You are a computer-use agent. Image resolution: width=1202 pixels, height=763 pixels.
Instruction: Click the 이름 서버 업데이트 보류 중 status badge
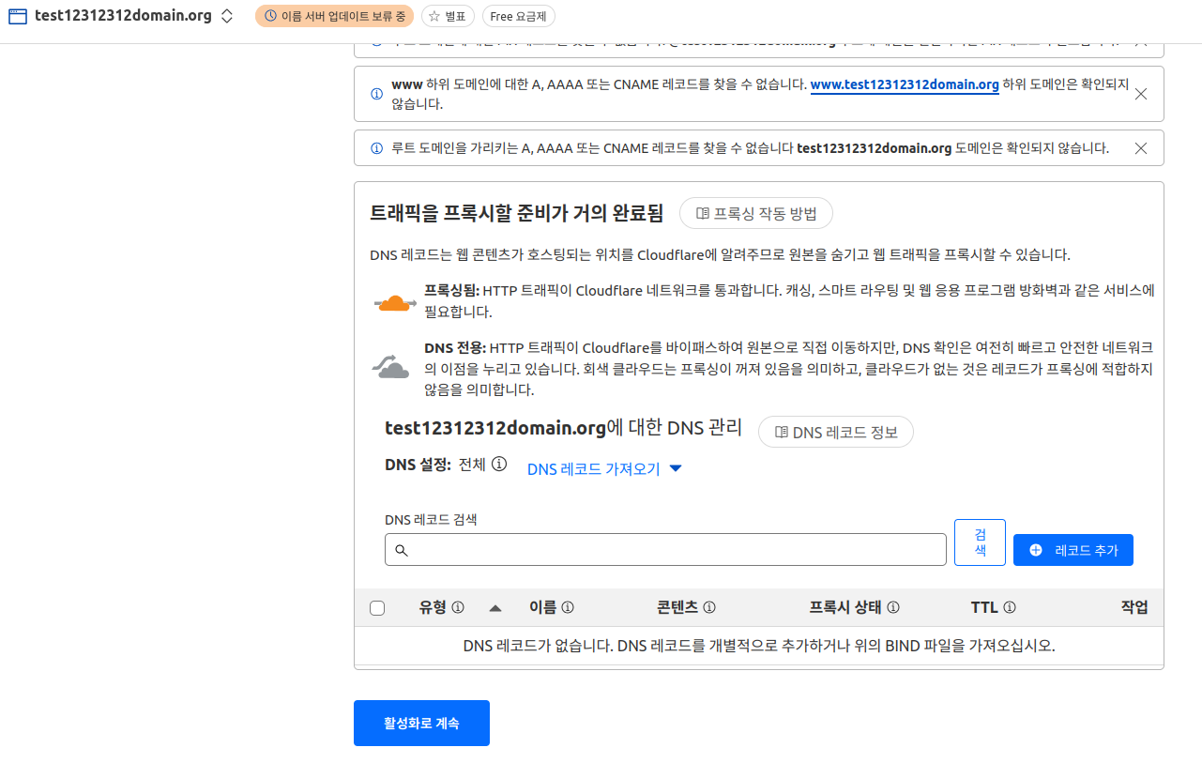(x=334, y=16)
